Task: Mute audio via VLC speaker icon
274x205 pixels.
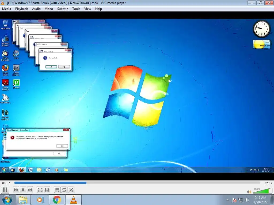Action: point(249,192)
